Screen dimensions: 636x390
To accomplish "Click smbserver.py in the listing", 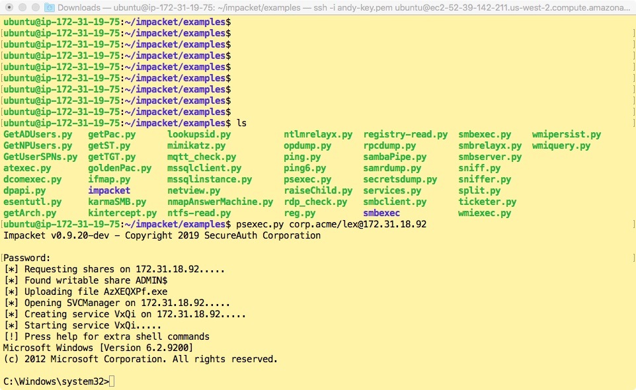I will click(490, 157).
